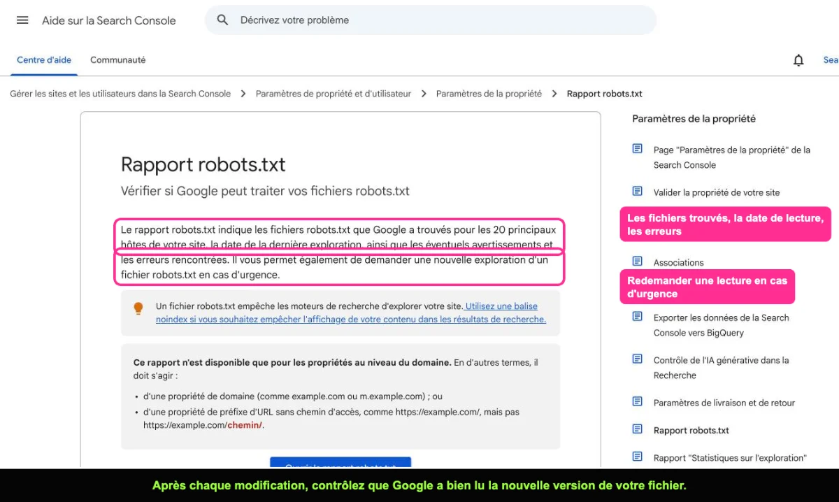Click the bullet d'une propriété de domaine
The width and height of the screenshot is (839, 502).
293,396
